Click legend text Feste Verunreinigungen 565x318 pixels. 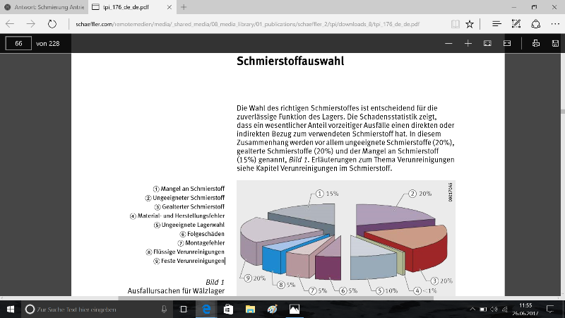pyautogui.click(x=192, y=261)
